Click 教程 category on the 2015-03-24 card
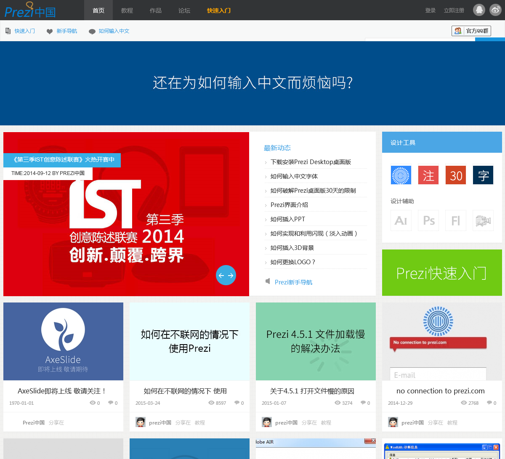Viewport: 505px width, 459px height. pos(200,422)
